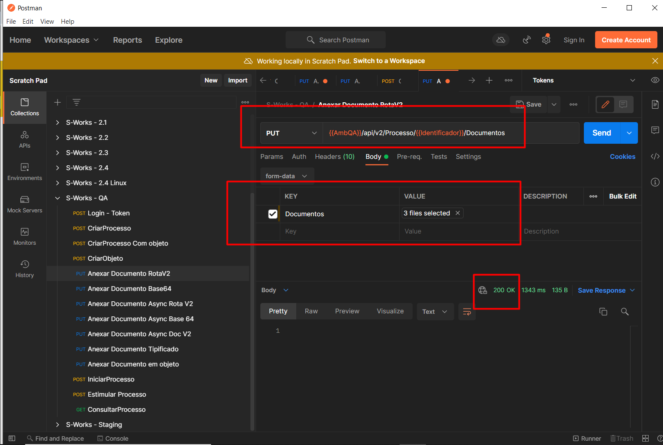
Task: Open the Environments sidebar panel
Action: pyautogui.click(x=25, y=172)
